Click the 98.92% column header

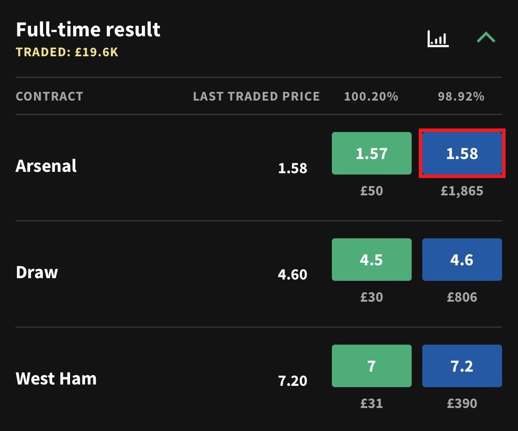pyautogui.click(x=461, y=97)
